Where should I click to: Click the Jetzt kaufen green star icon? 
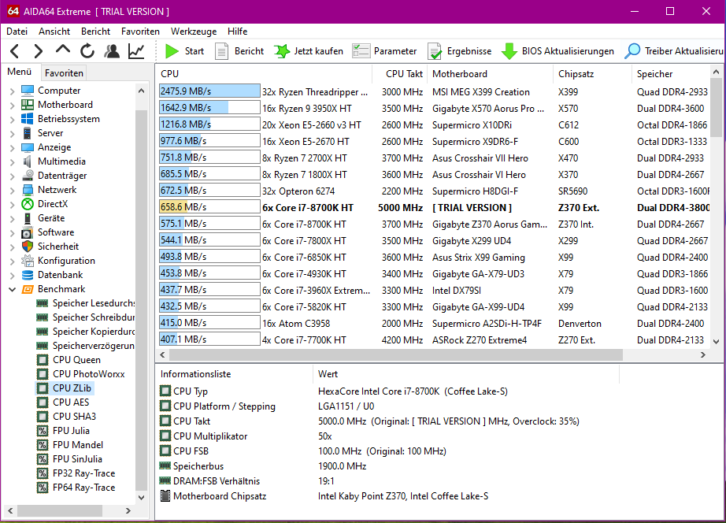282,51
